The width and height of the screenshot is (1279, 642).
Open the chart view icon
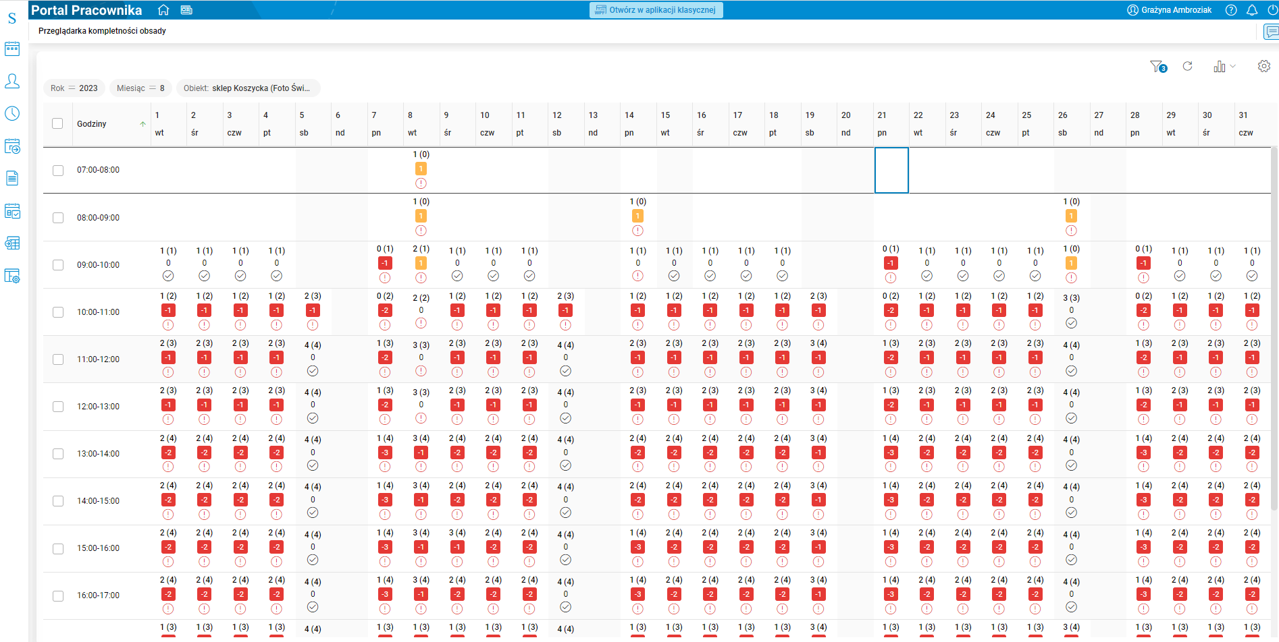tap(1219, 66)
